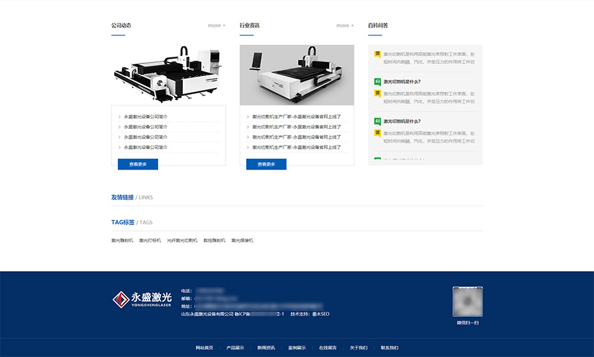Open the 'more +' link beside 行业资讯
This screenshot has width=594, height=357.
pos(345,25)
